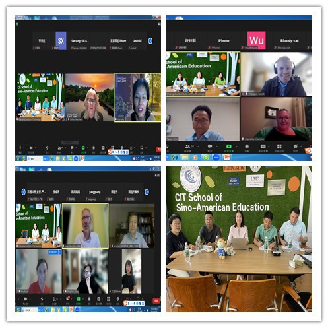Show next participants arrow, bottom-left Zoom strip
The image size is (328, 328).
[x=147, y=192]
